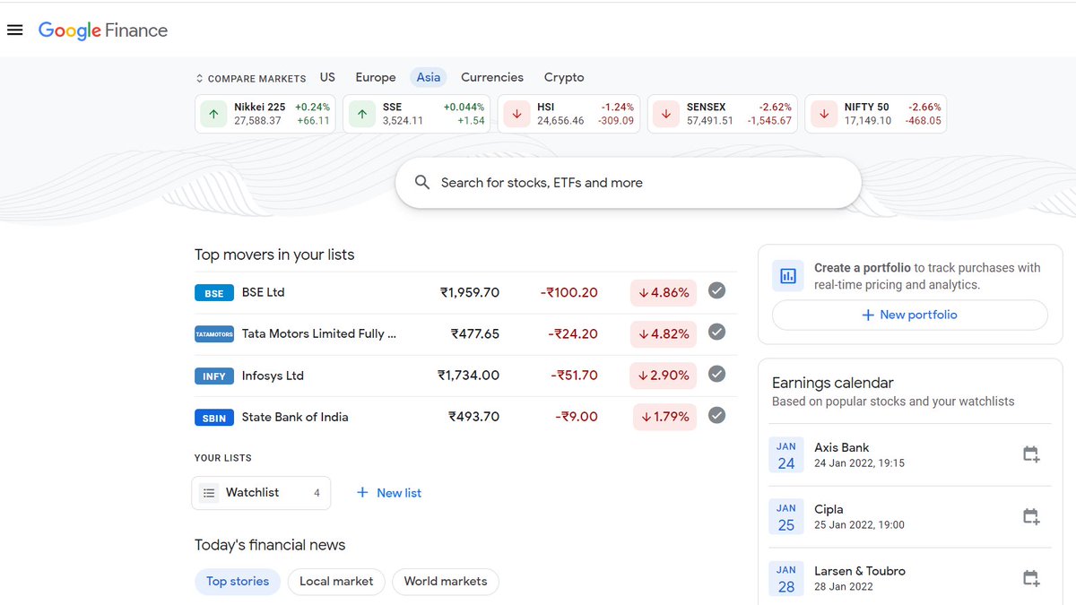Select the Local market news filter
This screenshot has width=1076, height=605.
click(336, 582)
